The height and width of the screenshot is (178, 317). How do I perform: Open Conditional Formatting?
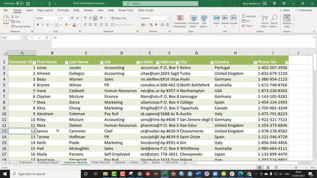coord(180,21)
